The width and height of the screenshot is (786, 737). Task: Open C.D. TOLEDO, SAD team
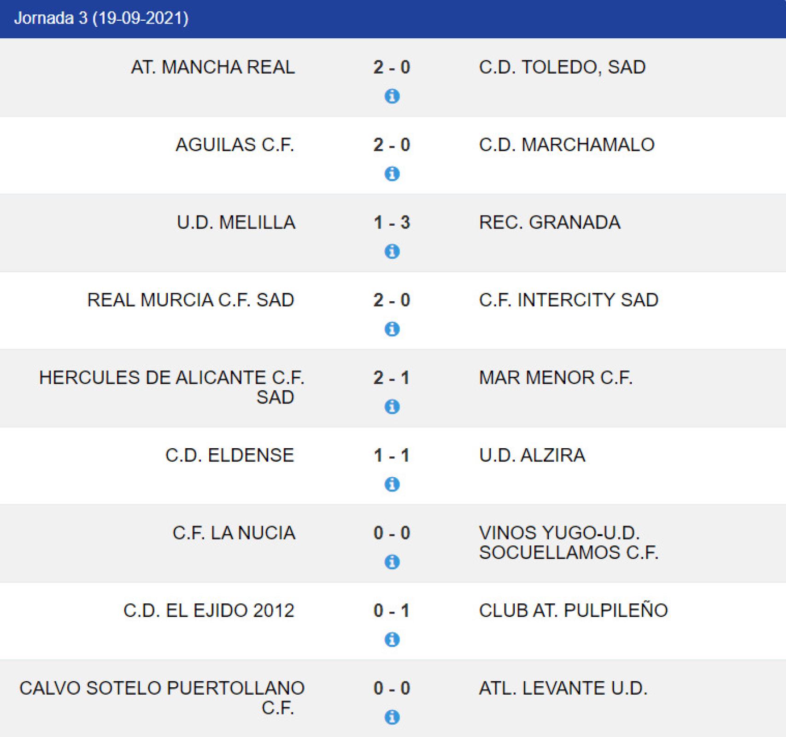pos(562,67)
